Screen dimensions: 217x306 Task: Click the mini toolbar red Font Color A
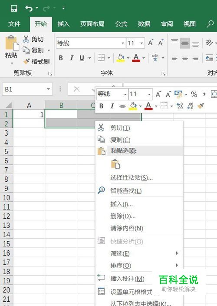pyautogui.click(x=148, y=106)
